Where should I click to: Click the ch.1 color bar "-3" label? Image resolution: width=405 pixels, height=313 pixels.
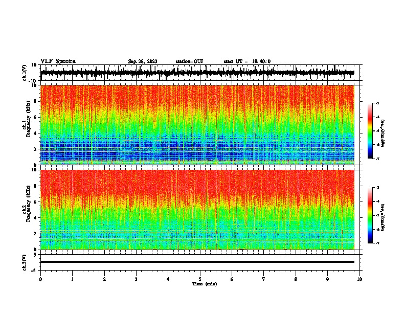(x=377, y=103)
